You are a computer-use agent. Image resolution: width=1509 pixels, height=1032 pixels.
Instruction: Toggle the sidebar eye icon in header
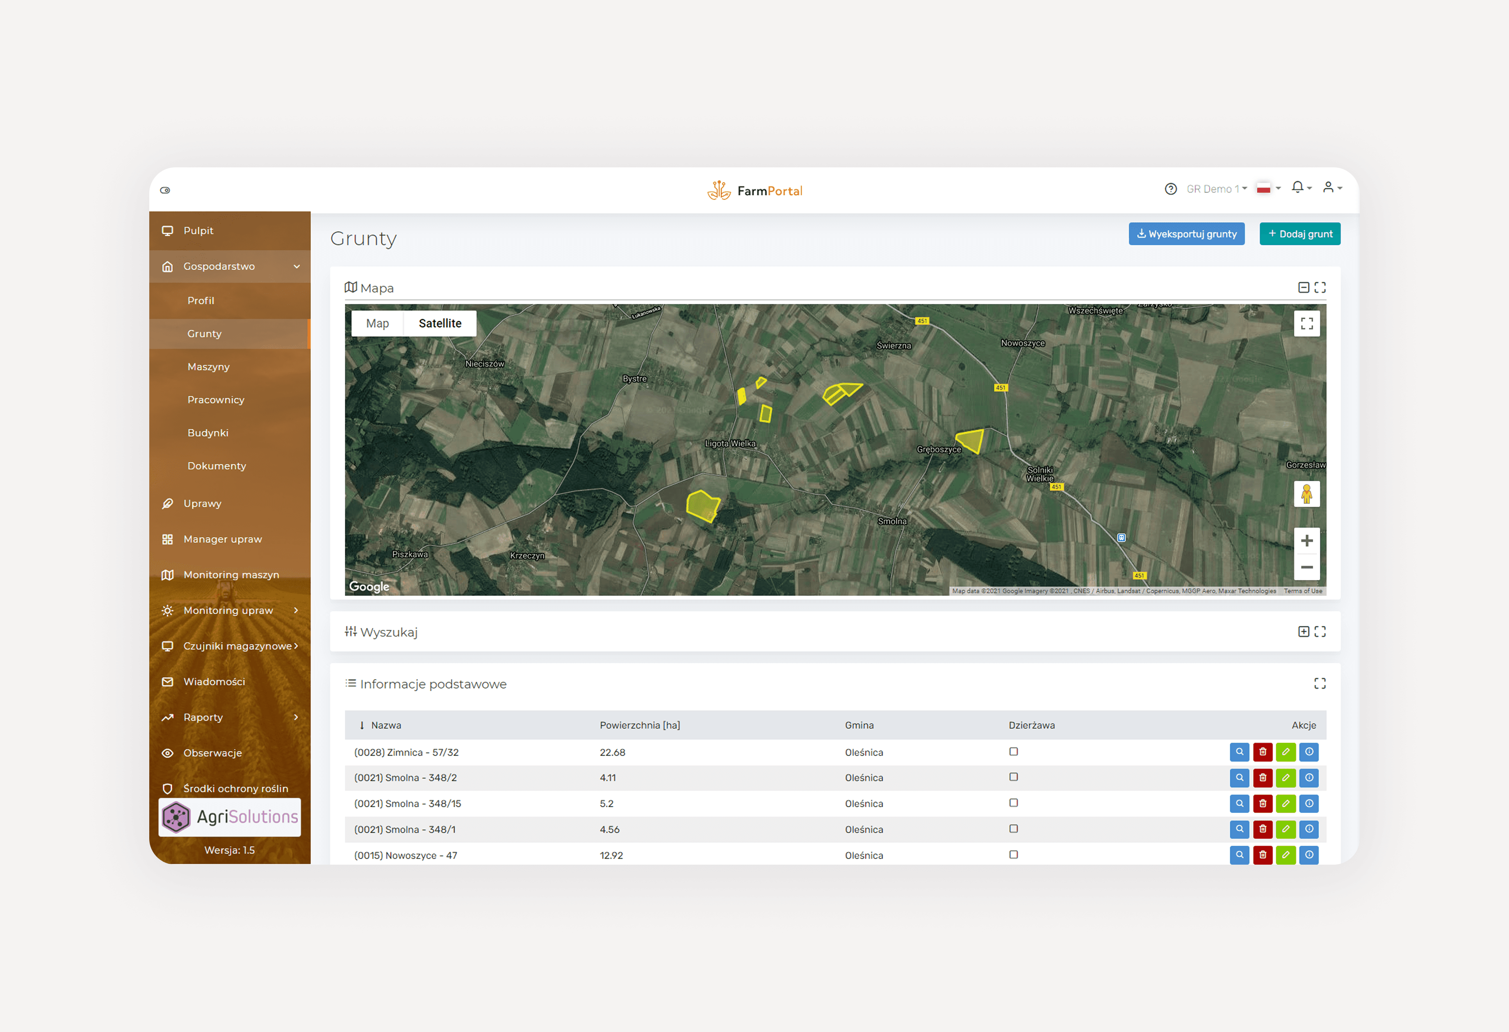pyautogui.click(x=165, y=190)
